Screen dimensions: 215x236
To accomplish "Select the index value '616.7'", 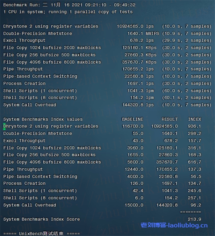I will (x=194, y=162).
